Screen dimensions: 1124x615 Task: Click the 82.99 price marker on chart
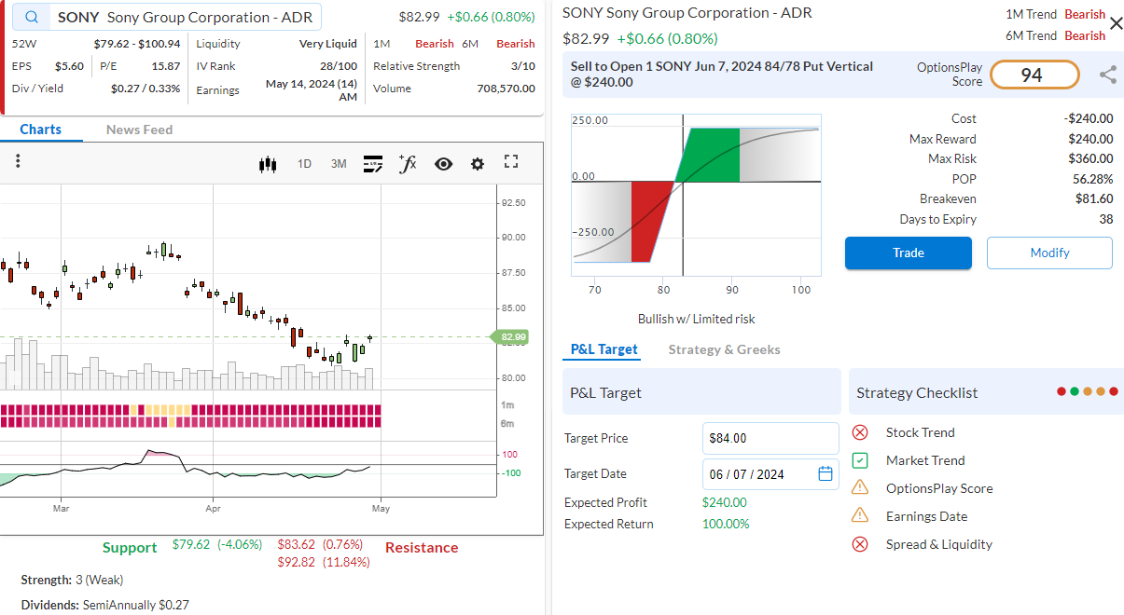512,337
